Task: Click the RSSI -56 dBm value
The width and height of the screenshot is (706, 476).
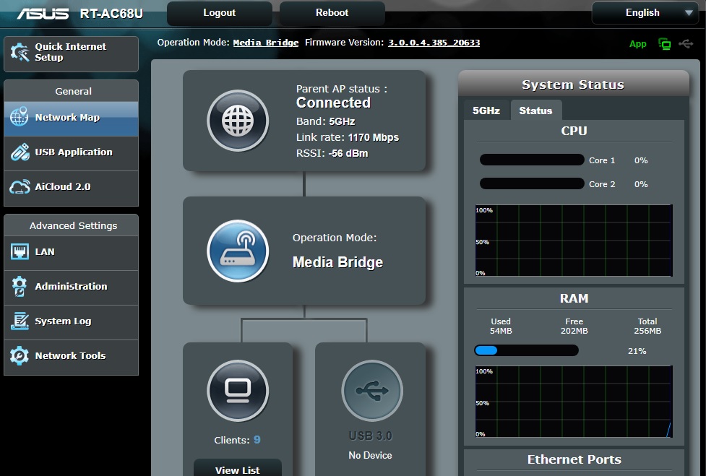Action: tap(348, 153)
